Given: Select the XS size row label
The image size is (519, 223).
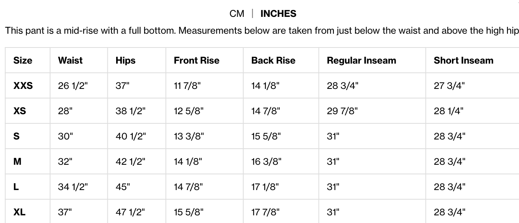Looking at the screenshot, I should 20,111.
